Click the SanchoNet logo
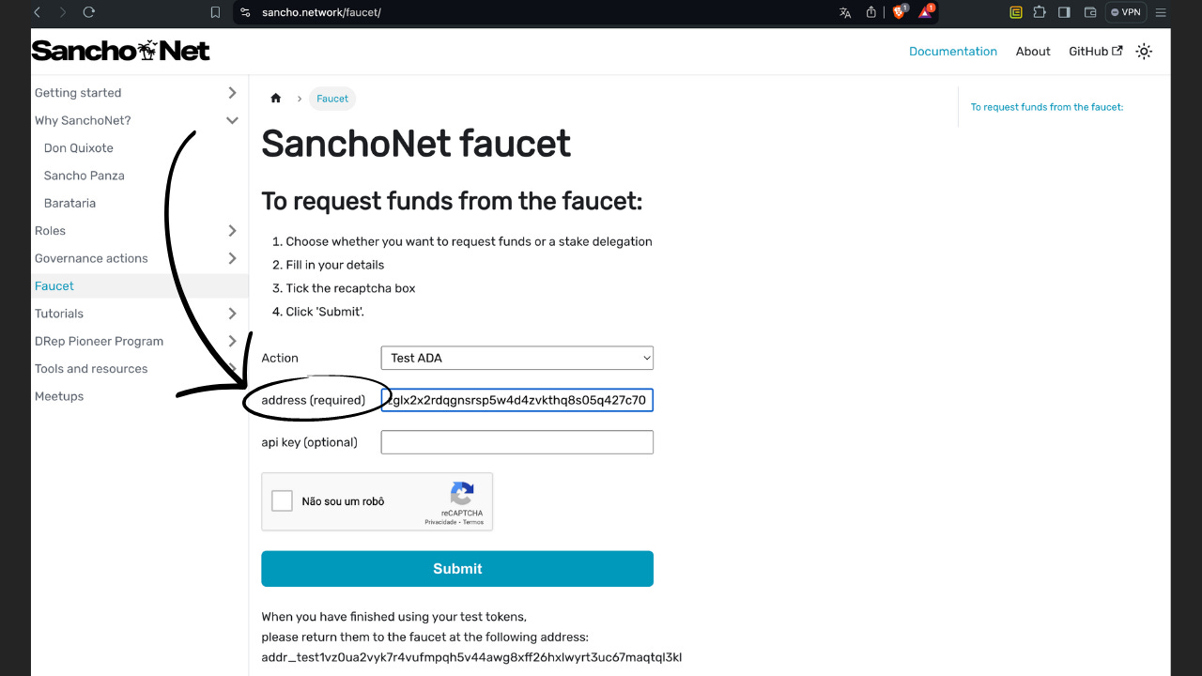The width and height of the screenshot is (1202, 676). [120, 50]
